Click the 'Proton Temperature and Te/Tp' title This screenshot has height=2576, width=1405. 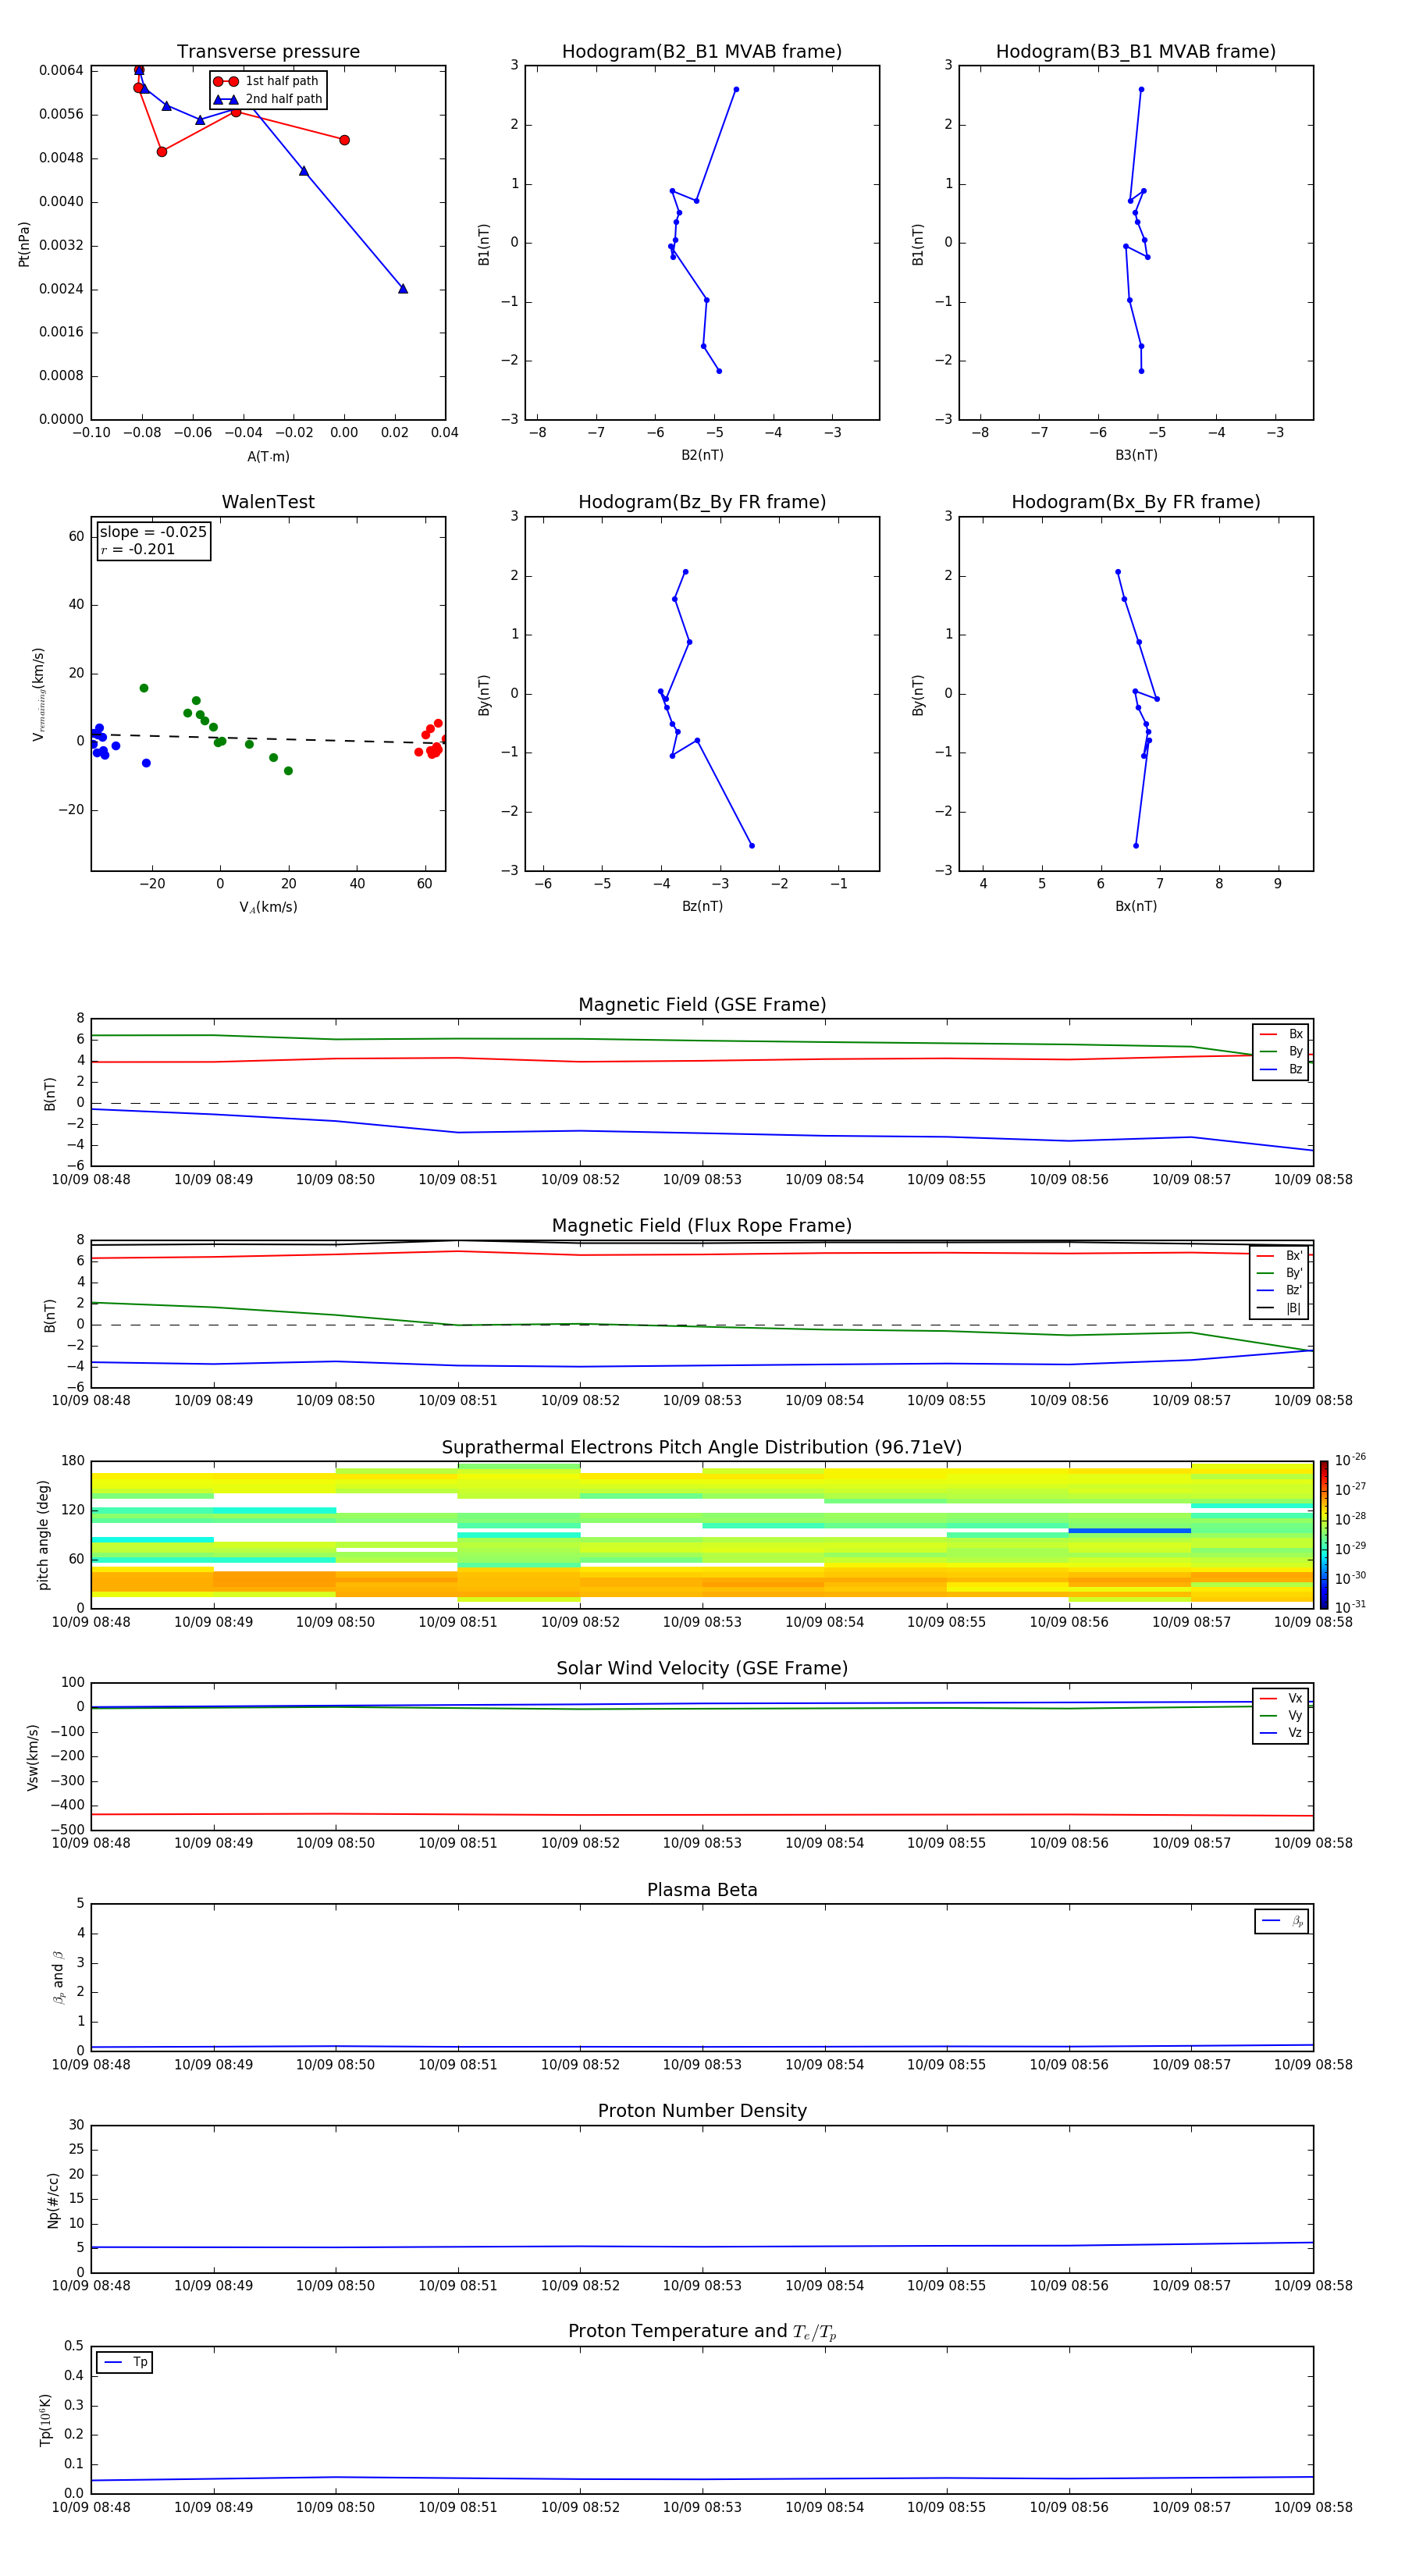click(x=702, y=2332)
